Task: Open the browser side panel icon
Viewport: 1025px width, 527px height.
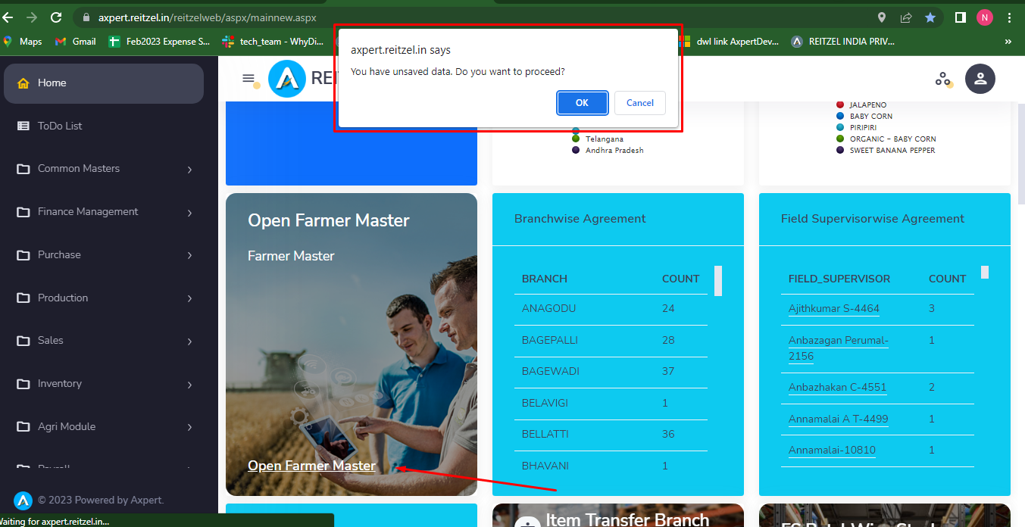Action: tap(960, 17)
